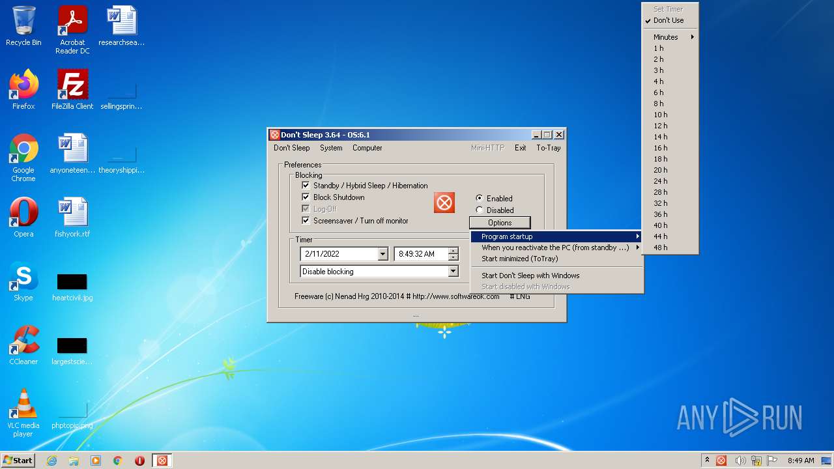Increase the timer time with up arrow

(453, 251)
